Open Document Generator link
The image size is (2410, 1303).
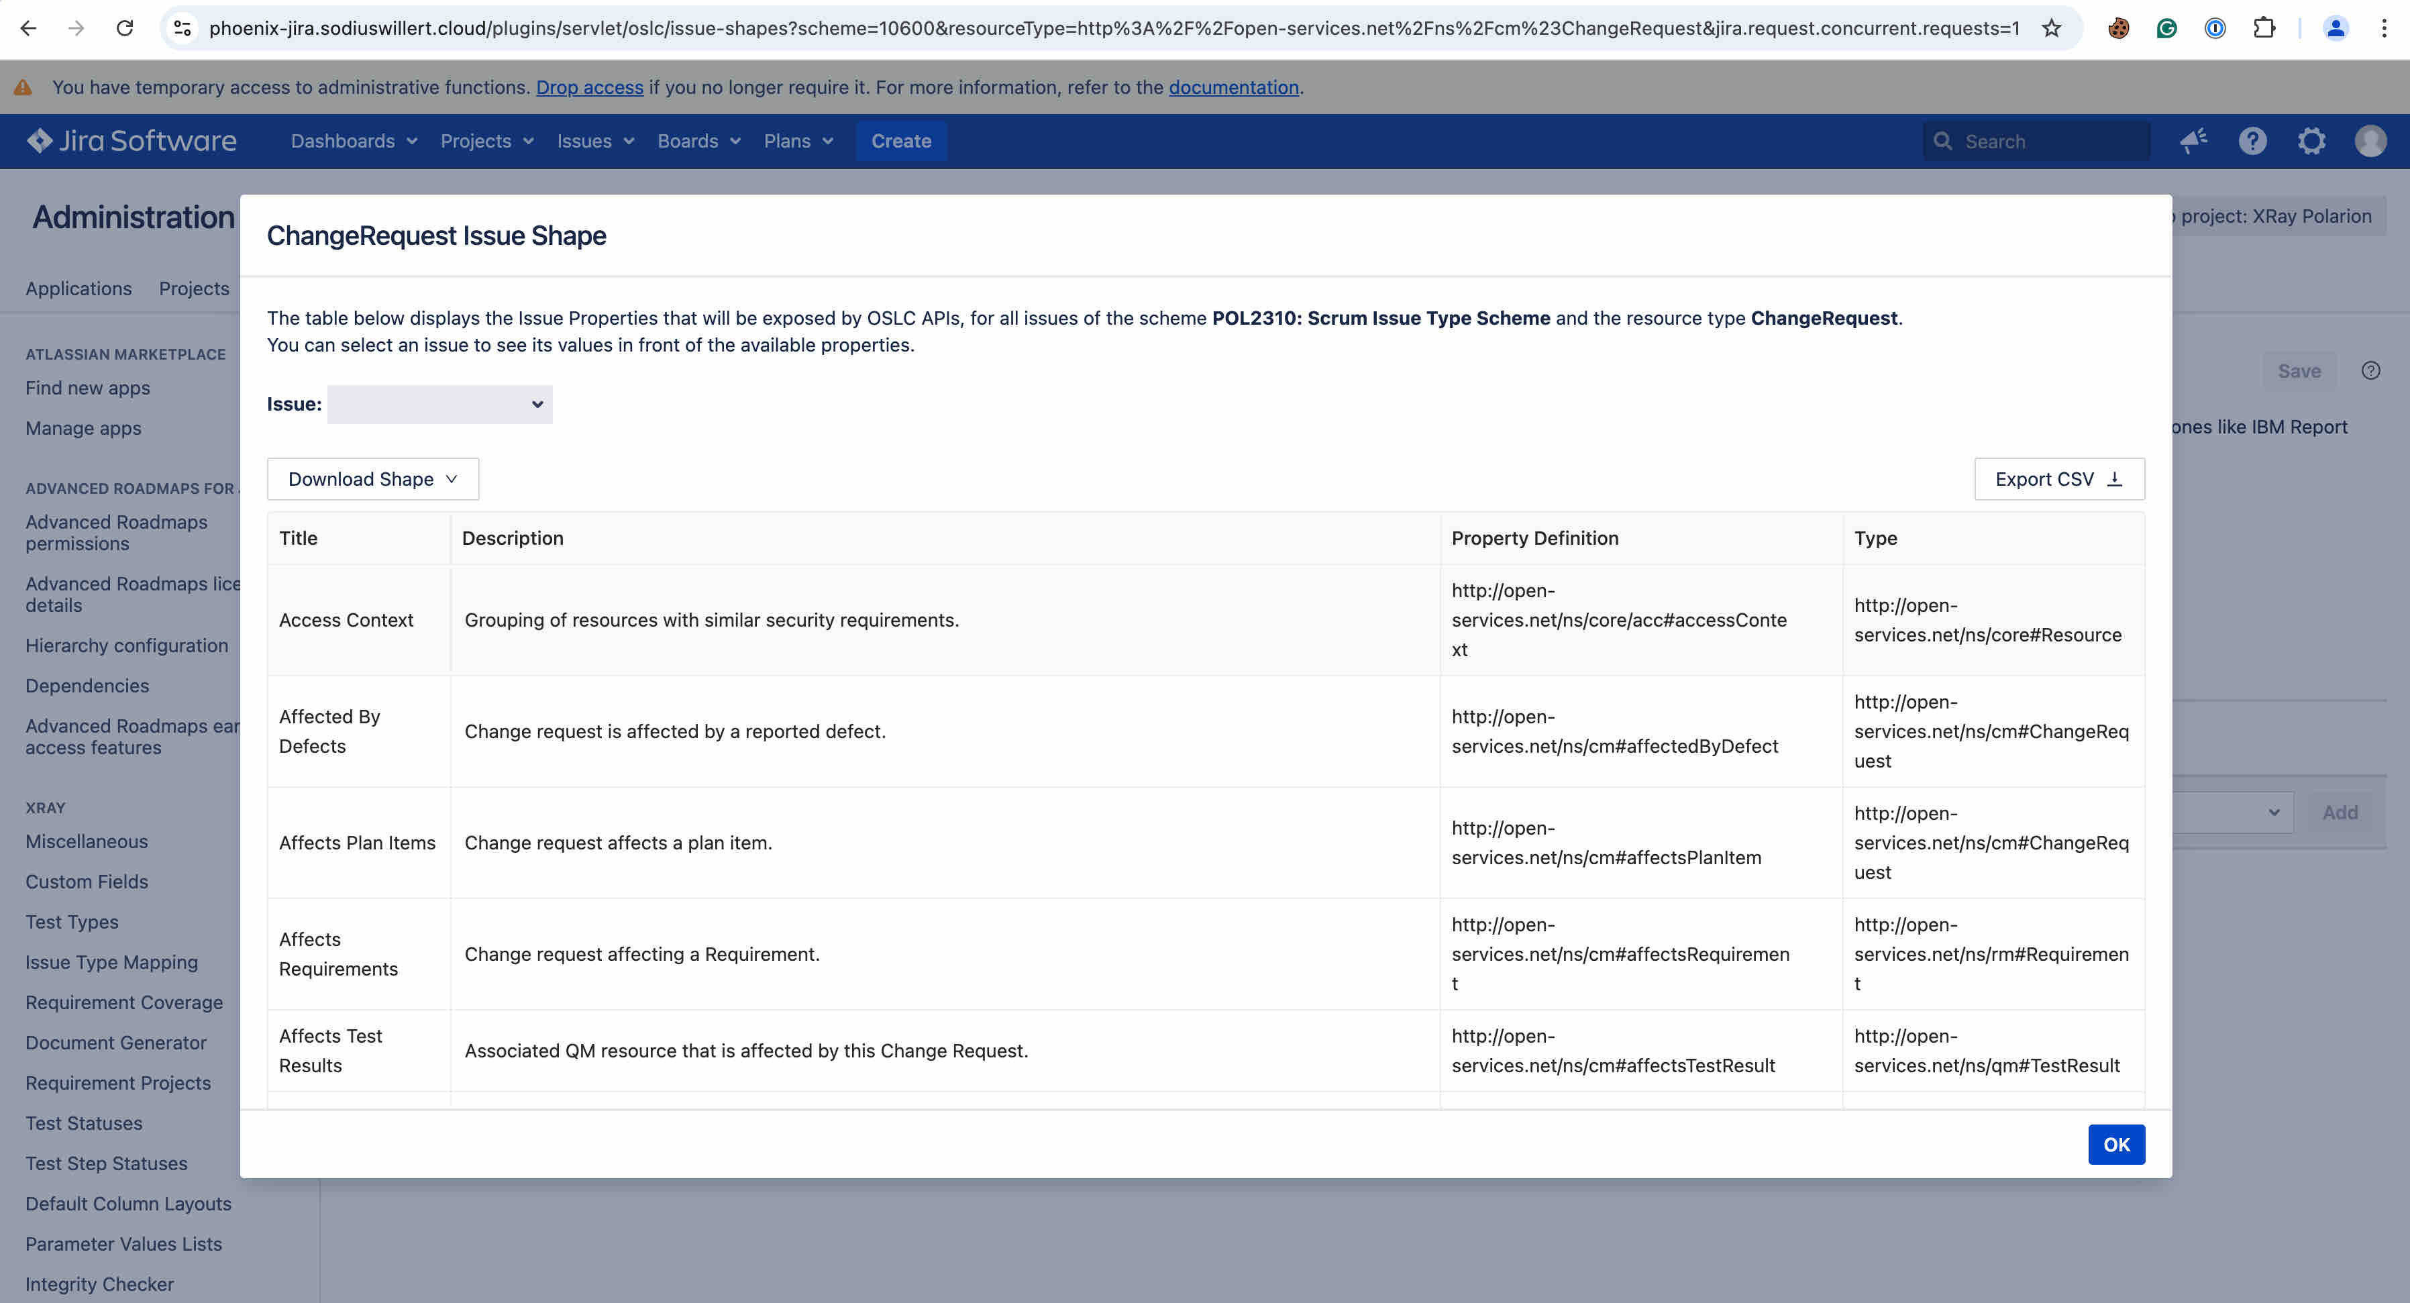tap(116, 1043)
